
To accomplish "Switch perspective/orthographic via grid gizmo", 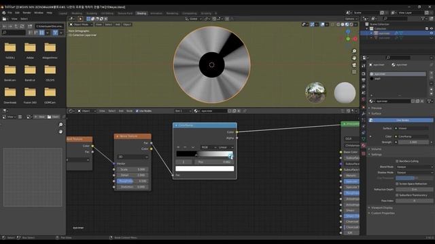I will (354, 72).
